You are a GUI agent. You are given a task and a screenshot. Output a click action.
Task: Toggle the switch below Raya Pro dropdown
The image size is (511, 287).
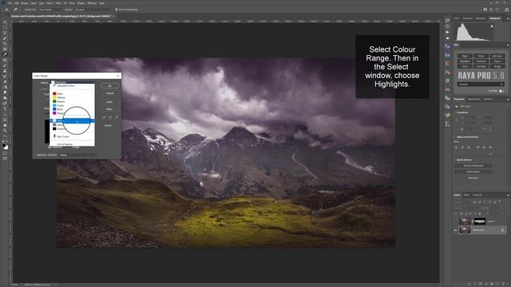click(x=501, y=91)
